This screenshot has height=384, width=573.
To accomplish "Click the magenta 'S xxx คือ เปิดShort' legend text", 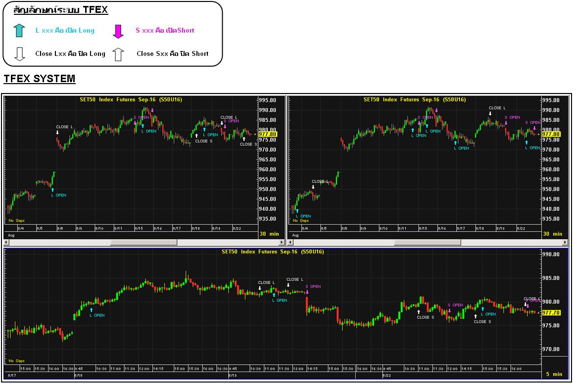I will pyautogui.click(x=165, y=30).
